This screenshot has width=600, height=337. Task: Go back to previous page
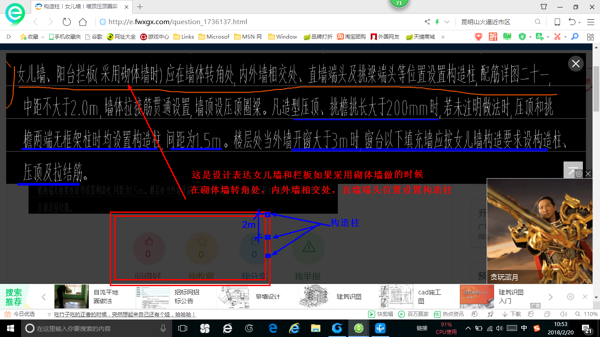[x=35, y=22]
